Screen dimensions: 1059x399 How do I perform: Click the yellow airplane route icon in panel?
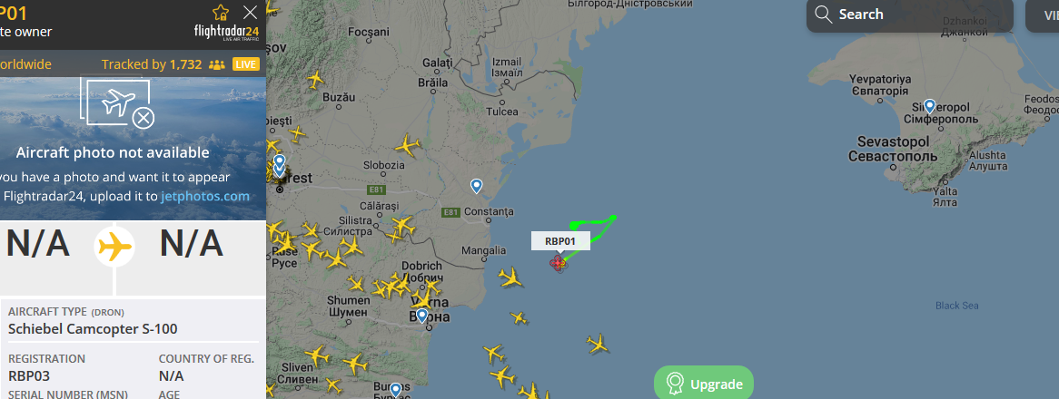(x=114, y=246)
